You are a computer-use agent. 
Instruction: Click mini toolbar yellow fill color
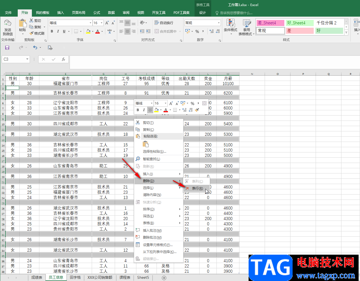point(157,110)
